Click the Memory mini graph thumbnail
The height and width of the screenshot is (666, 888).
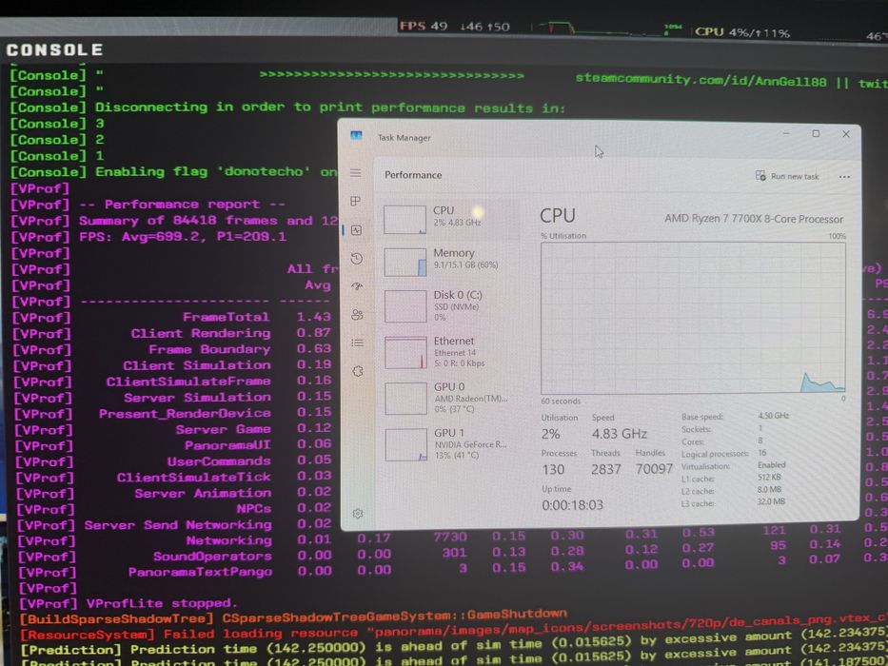tap(405, 263)
